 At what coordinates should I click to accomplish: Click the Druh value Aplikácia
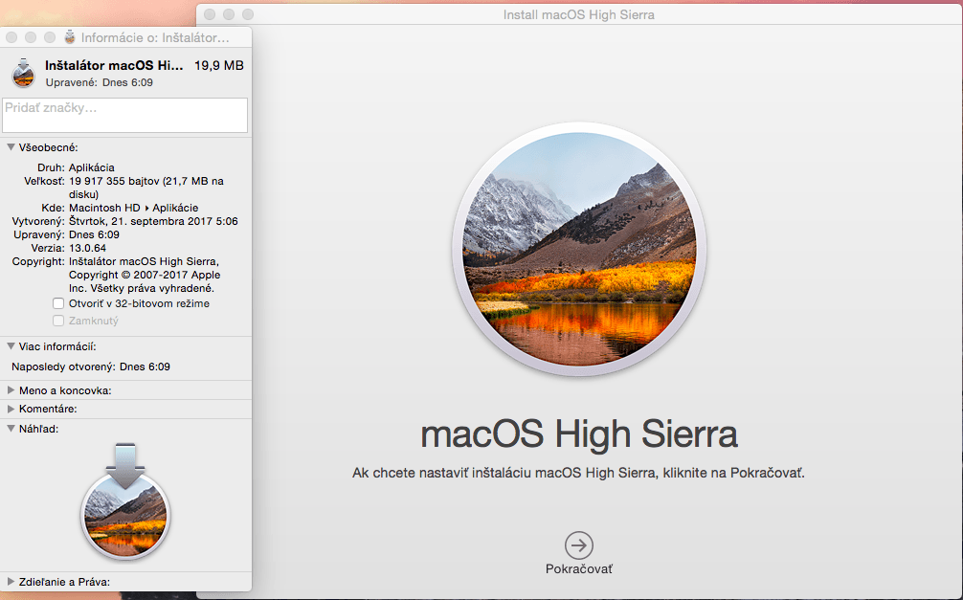point(92,167)
